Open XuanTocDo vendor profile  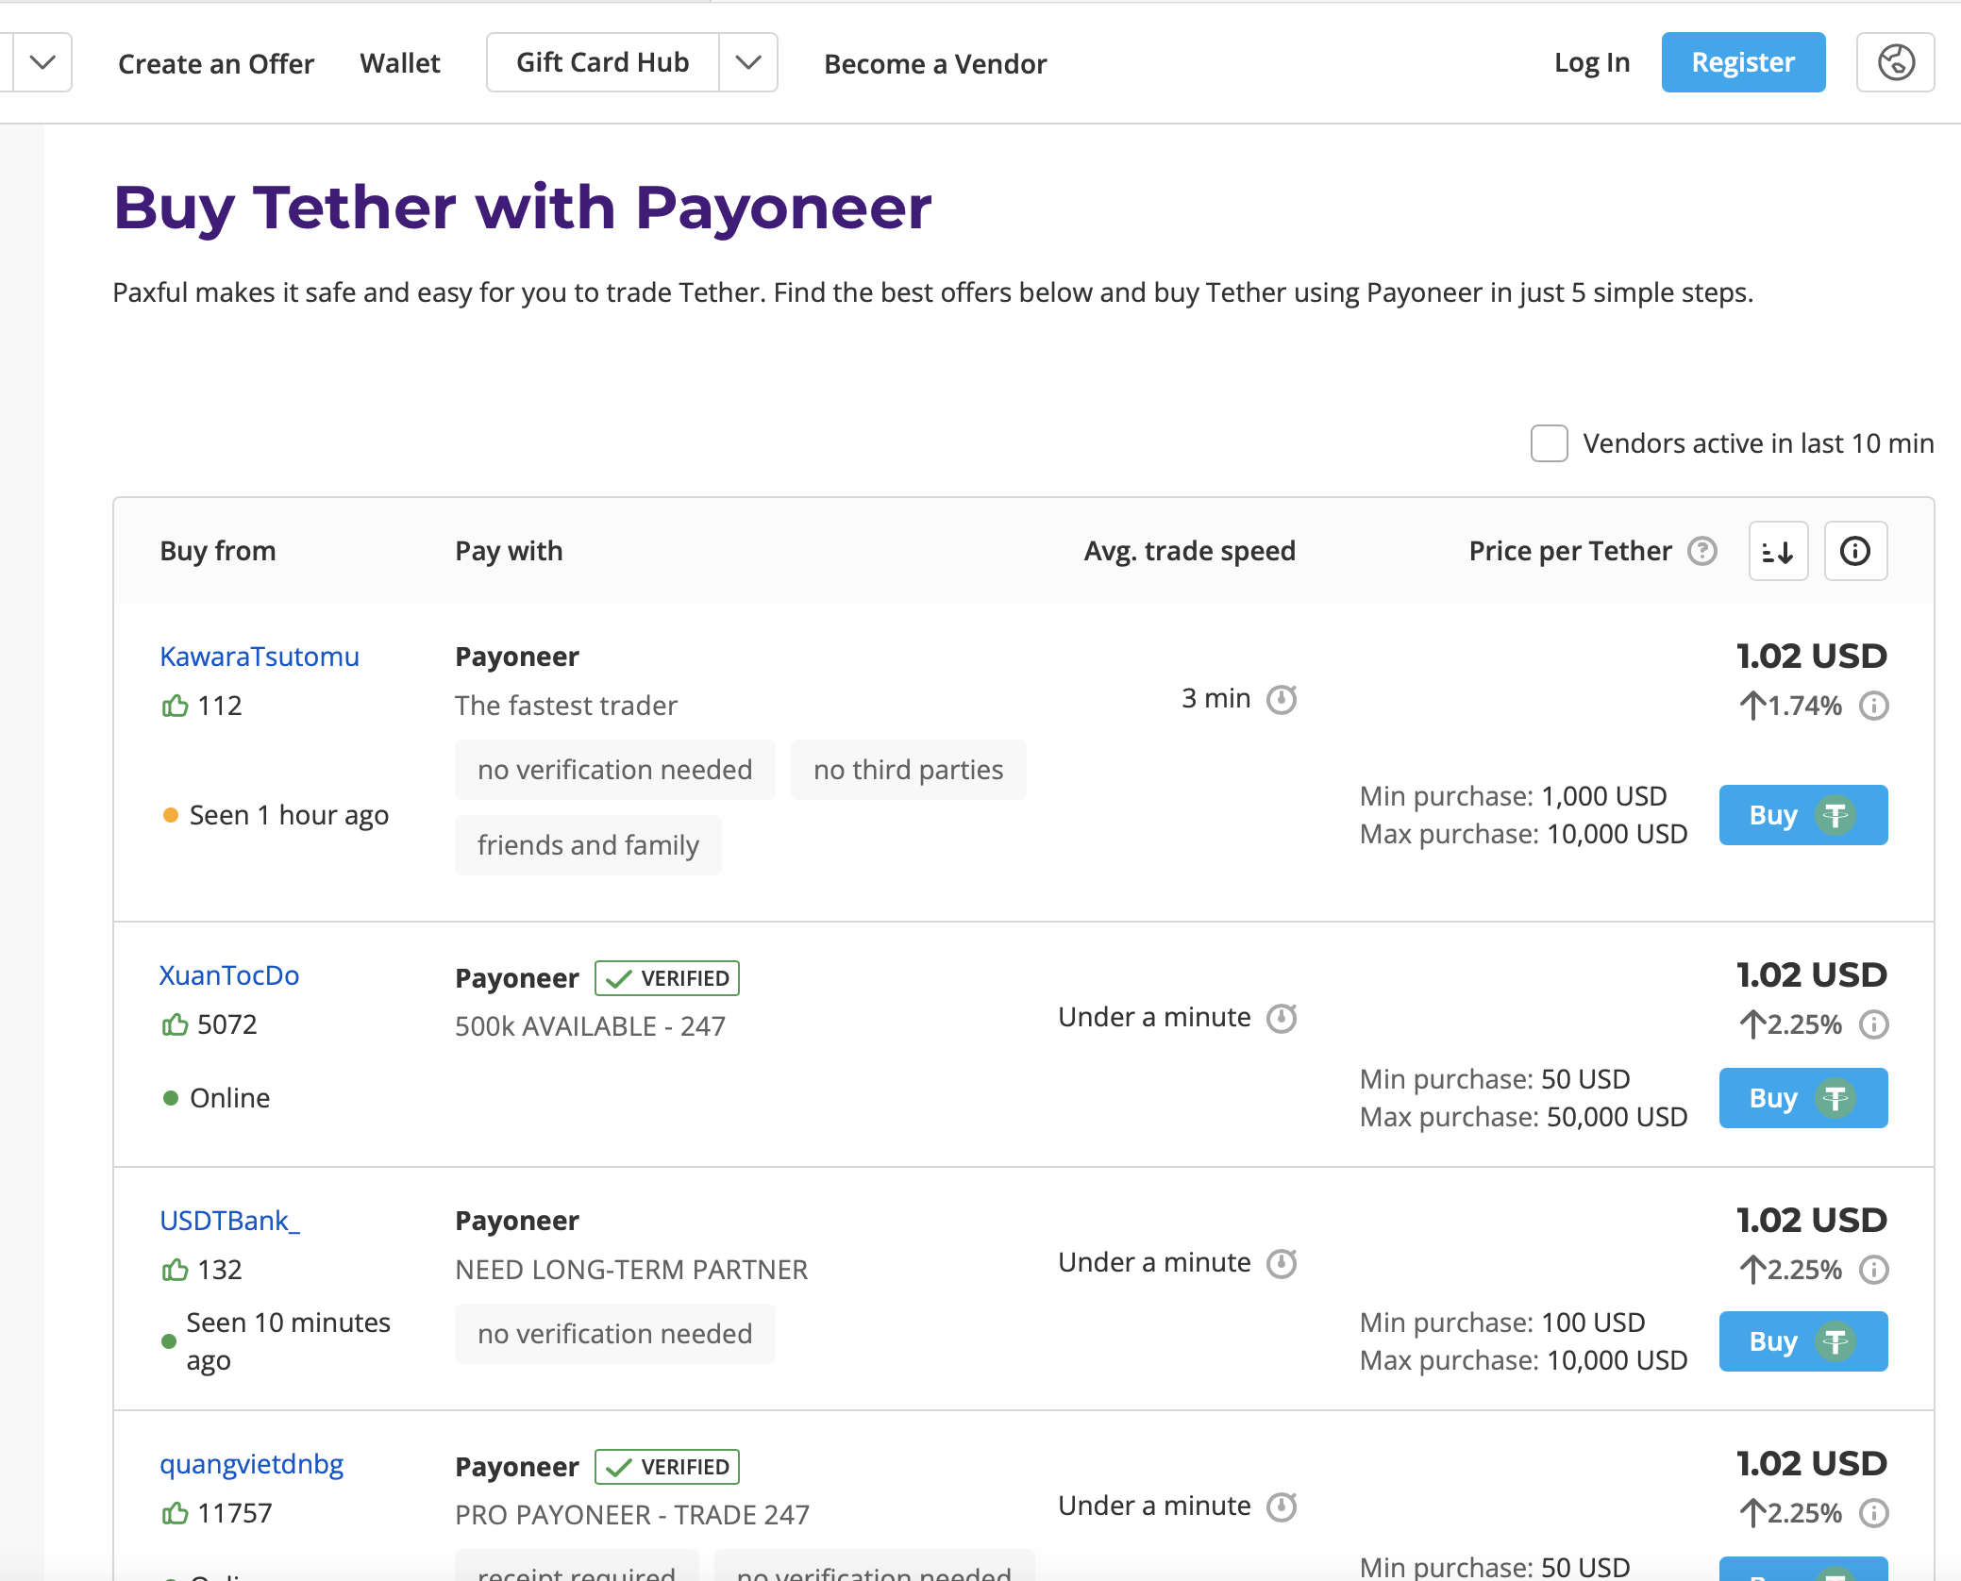(x=229, y=975)
